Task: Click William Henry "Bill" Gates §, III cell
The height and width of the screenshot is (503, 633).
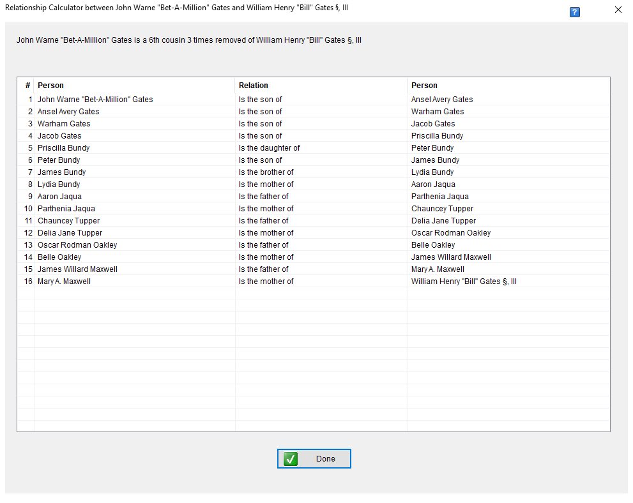Action: [464, 281]
